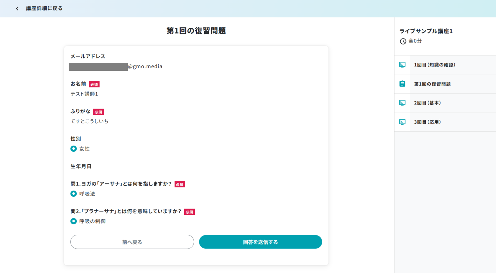Click the 講座詳細に戻る link

[44, 9]
